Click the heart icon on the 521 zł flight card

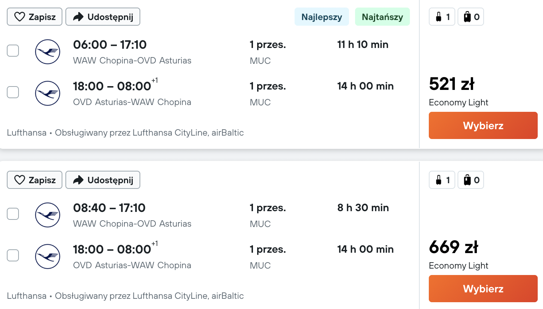19,17
